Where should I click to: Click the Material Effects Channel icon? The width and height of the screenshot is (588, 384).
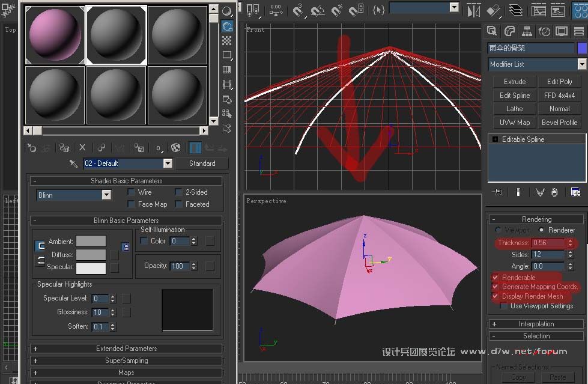coord(159,148)
